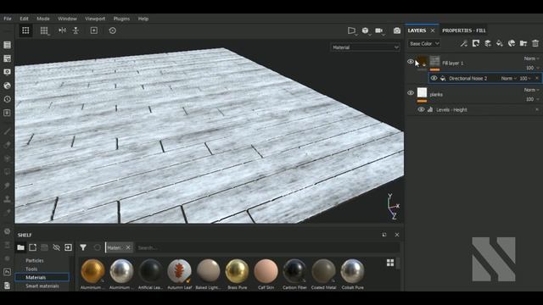
Task: Click the symmetry settings icon beside mirror
Action: 76,30
